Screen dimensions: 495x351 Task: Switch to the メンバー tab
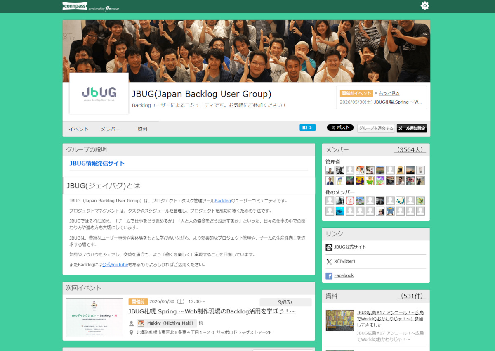click(111, 129)
